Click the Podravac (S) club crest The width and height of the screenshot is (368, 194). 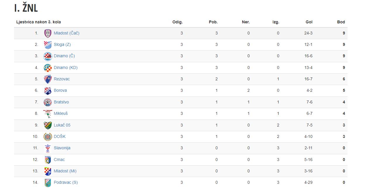[48, 183]
